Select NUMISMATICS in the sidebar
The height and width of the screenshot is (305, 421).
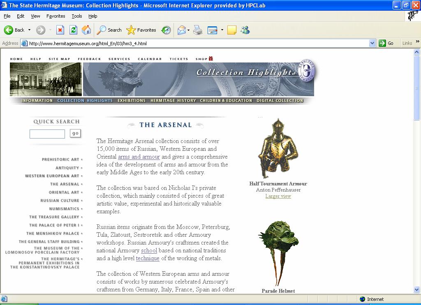(x=64, y=209)
